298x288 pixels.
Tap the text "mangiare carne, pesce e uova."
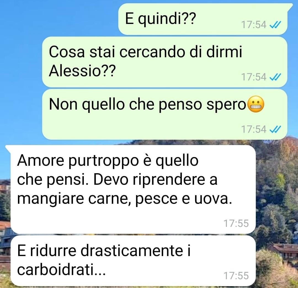pos(125,199)
